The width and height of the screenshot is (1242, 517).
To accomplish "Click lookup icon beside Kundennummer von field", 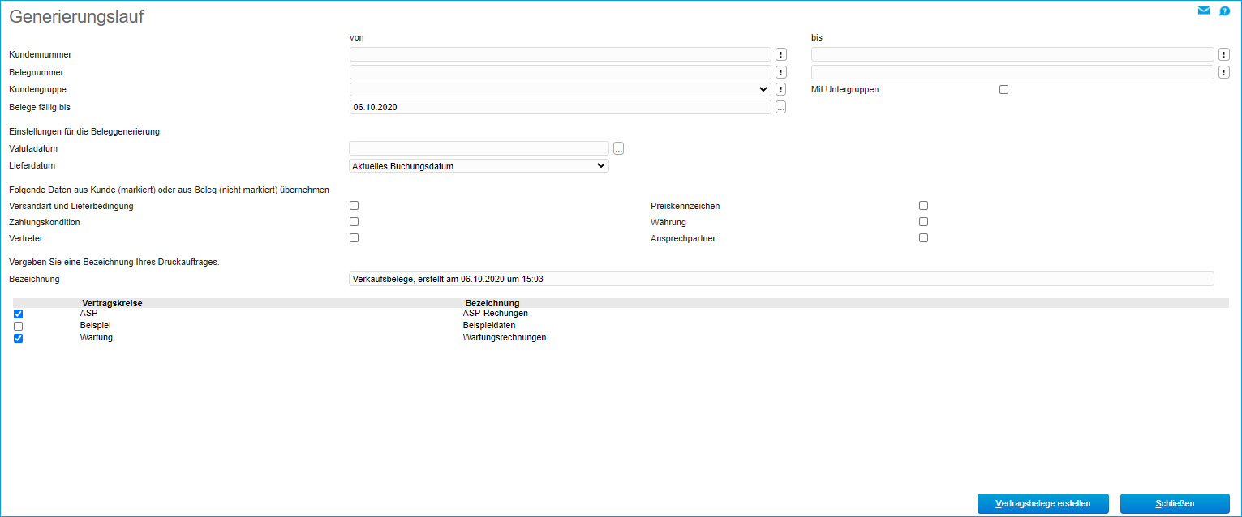I will [780, 54].
